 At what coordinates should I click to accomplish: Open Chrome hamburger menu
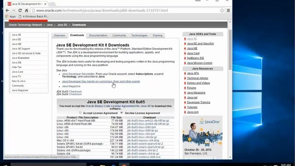229,11
